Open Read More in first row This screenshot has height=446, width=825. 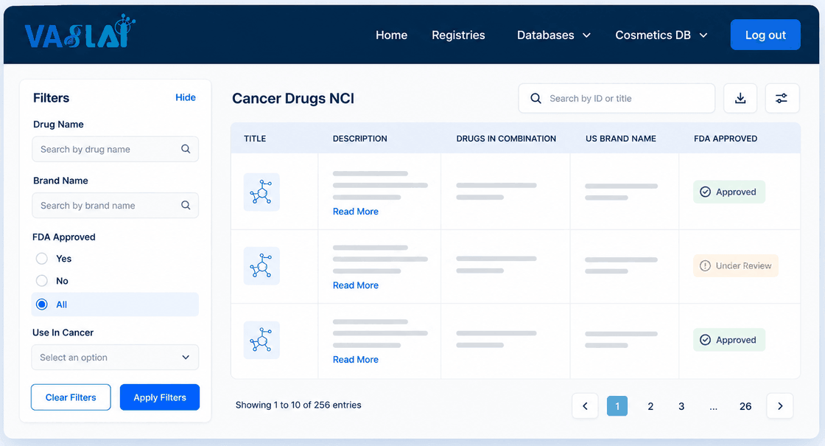356,211
